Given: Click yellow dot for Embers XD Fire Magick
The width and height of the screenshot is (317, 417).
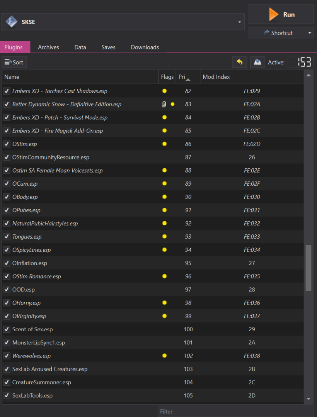Looking at the screenshot, I should [164, 131].
